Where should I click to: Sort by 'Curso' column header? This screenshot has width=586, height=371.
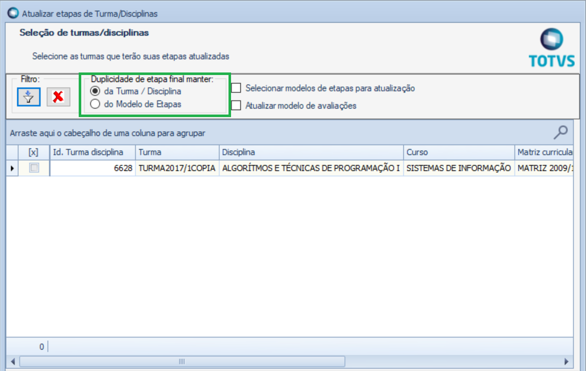[x=459, y=152]
